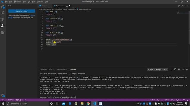This screenshot has height=106, width=190.
Task: Click the Type here to search box
Action: (27, 103)
